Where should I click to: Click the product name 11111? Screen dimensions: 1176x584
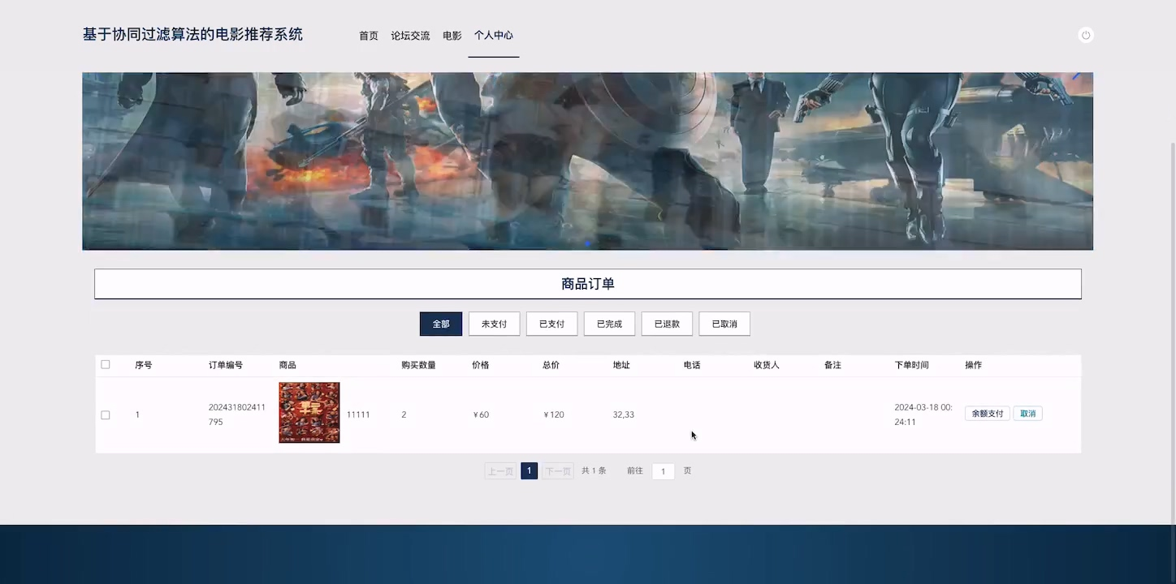pos(358,414)
